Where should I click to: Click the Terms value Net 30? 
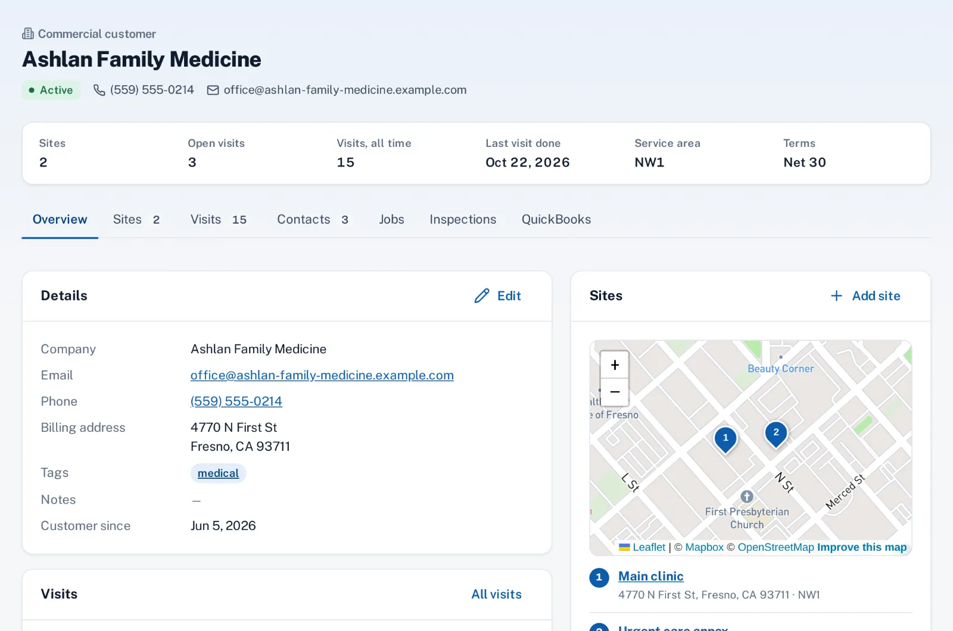pyautogui.click(x=805, y=162)
